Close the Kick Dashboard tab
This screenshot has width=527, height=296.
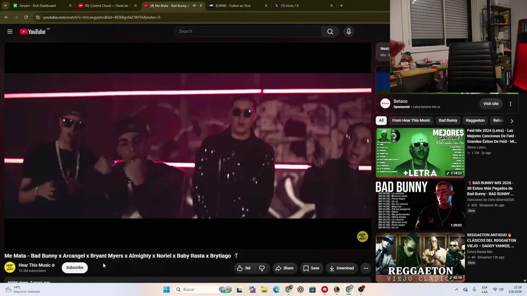coord(70,6)
